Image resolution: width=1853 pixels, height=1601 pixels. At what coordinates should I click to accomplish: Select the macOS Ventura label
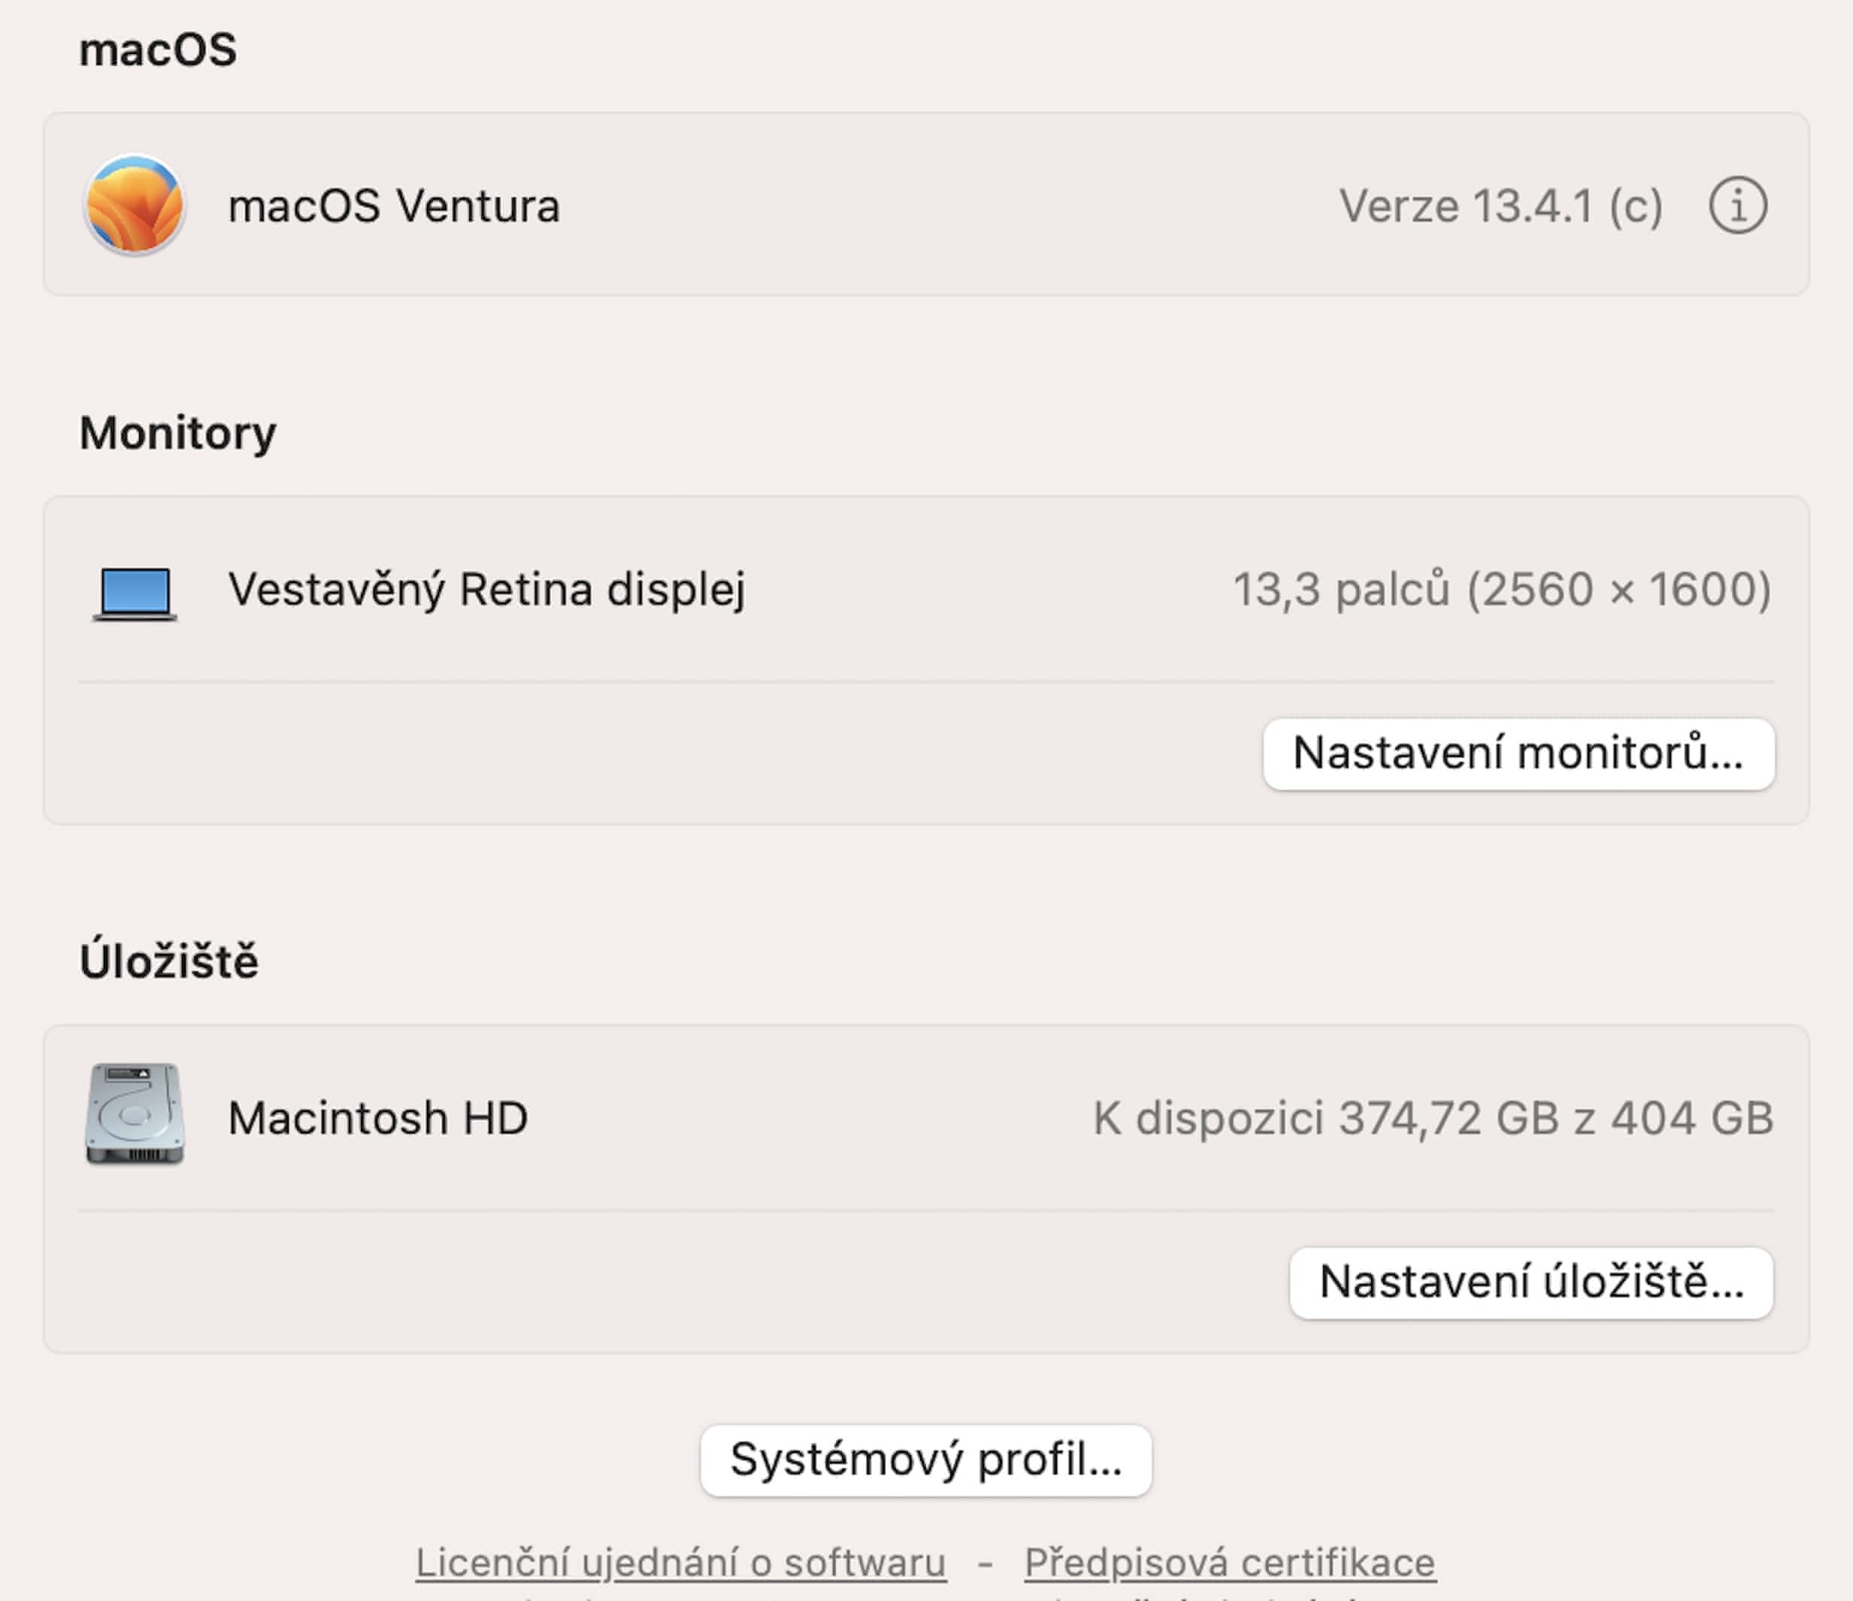393,207
